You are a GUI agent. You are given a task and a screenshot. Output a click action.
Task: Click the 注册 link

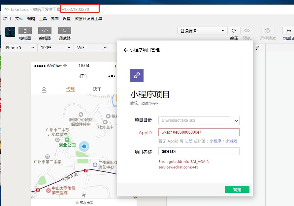point(188,141)
